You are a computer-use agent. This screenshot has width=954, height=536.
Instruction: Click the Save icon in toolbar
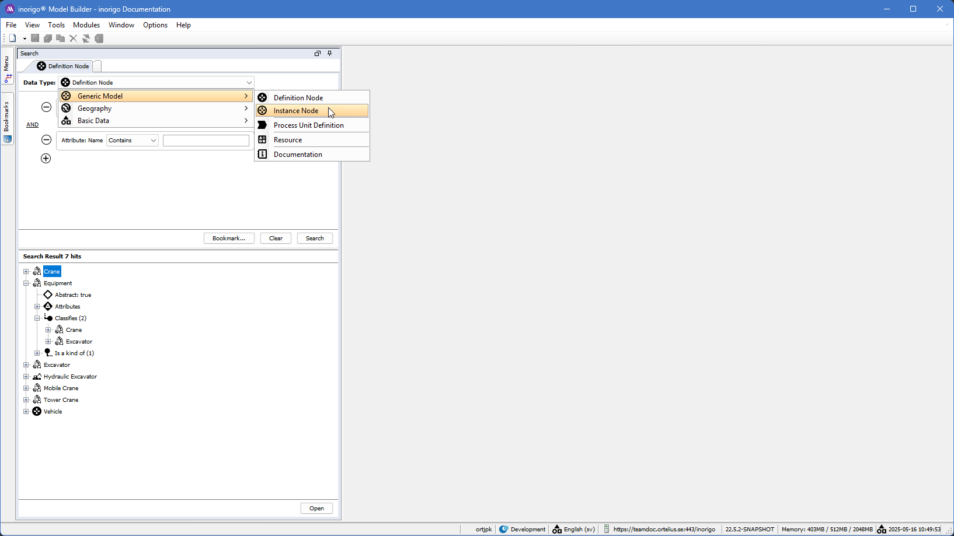point(35,38)
